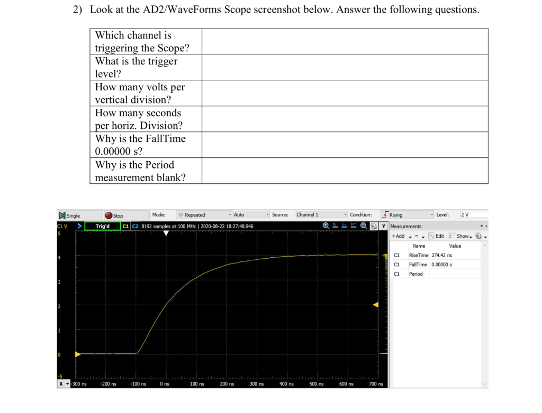Click the zoom-out magnifier icon on the toolbar
The width and height of the screenshot is (542, 413).
click(x=364, y=226)
